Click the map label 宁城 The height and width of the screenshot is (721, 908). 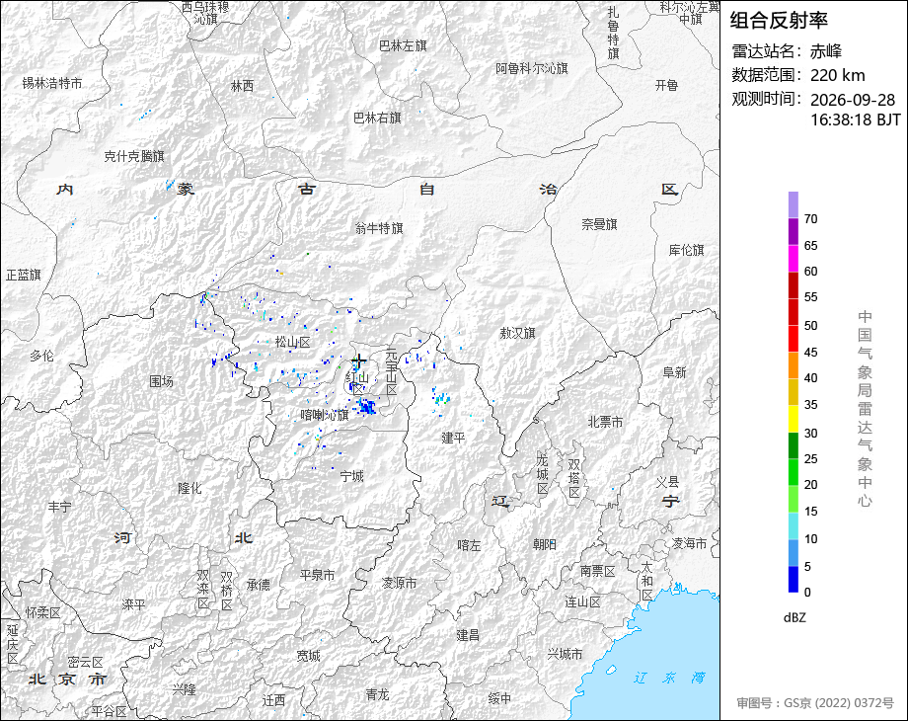351,476
